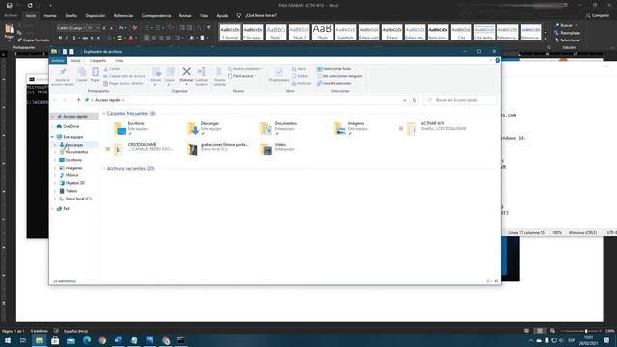Click Invertir selección in Explorer ribbon
Viewport: 617px width, 347px height.
[335, 83]
